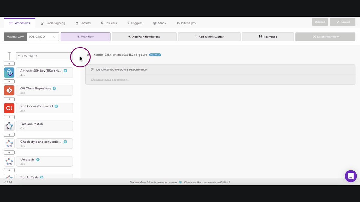Open the bitrise.yml tab
This screenshot has width=360, height=202.
187,23
